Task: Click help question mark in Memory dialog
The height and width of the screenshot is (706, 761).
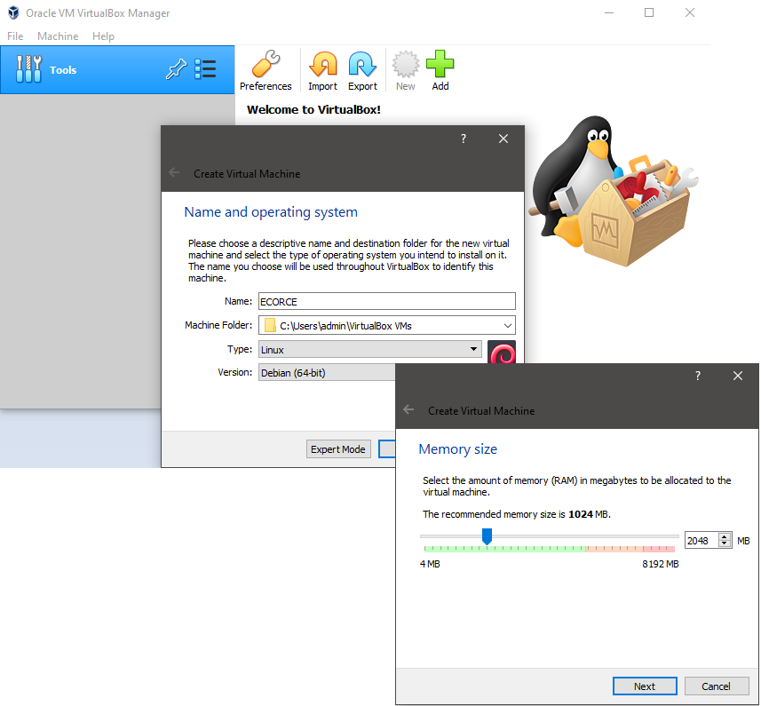Action: [697, 376]
